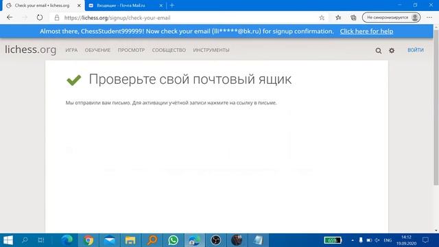Switch to the 'Входящие - Почта Mail.ru' tab
The height and width of the screenshot is (247, 439).
pos(121,5)
